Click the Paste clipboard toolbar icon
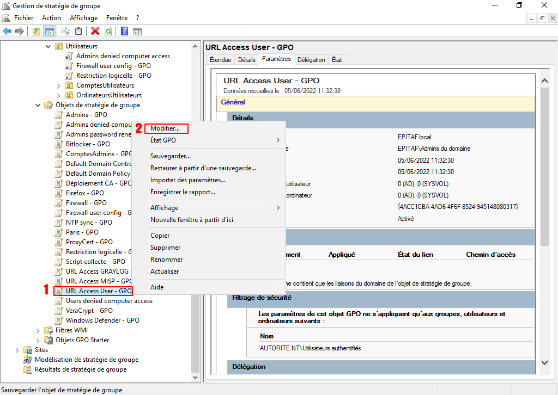Screen dimensions: 558x395 pos(78,32)
